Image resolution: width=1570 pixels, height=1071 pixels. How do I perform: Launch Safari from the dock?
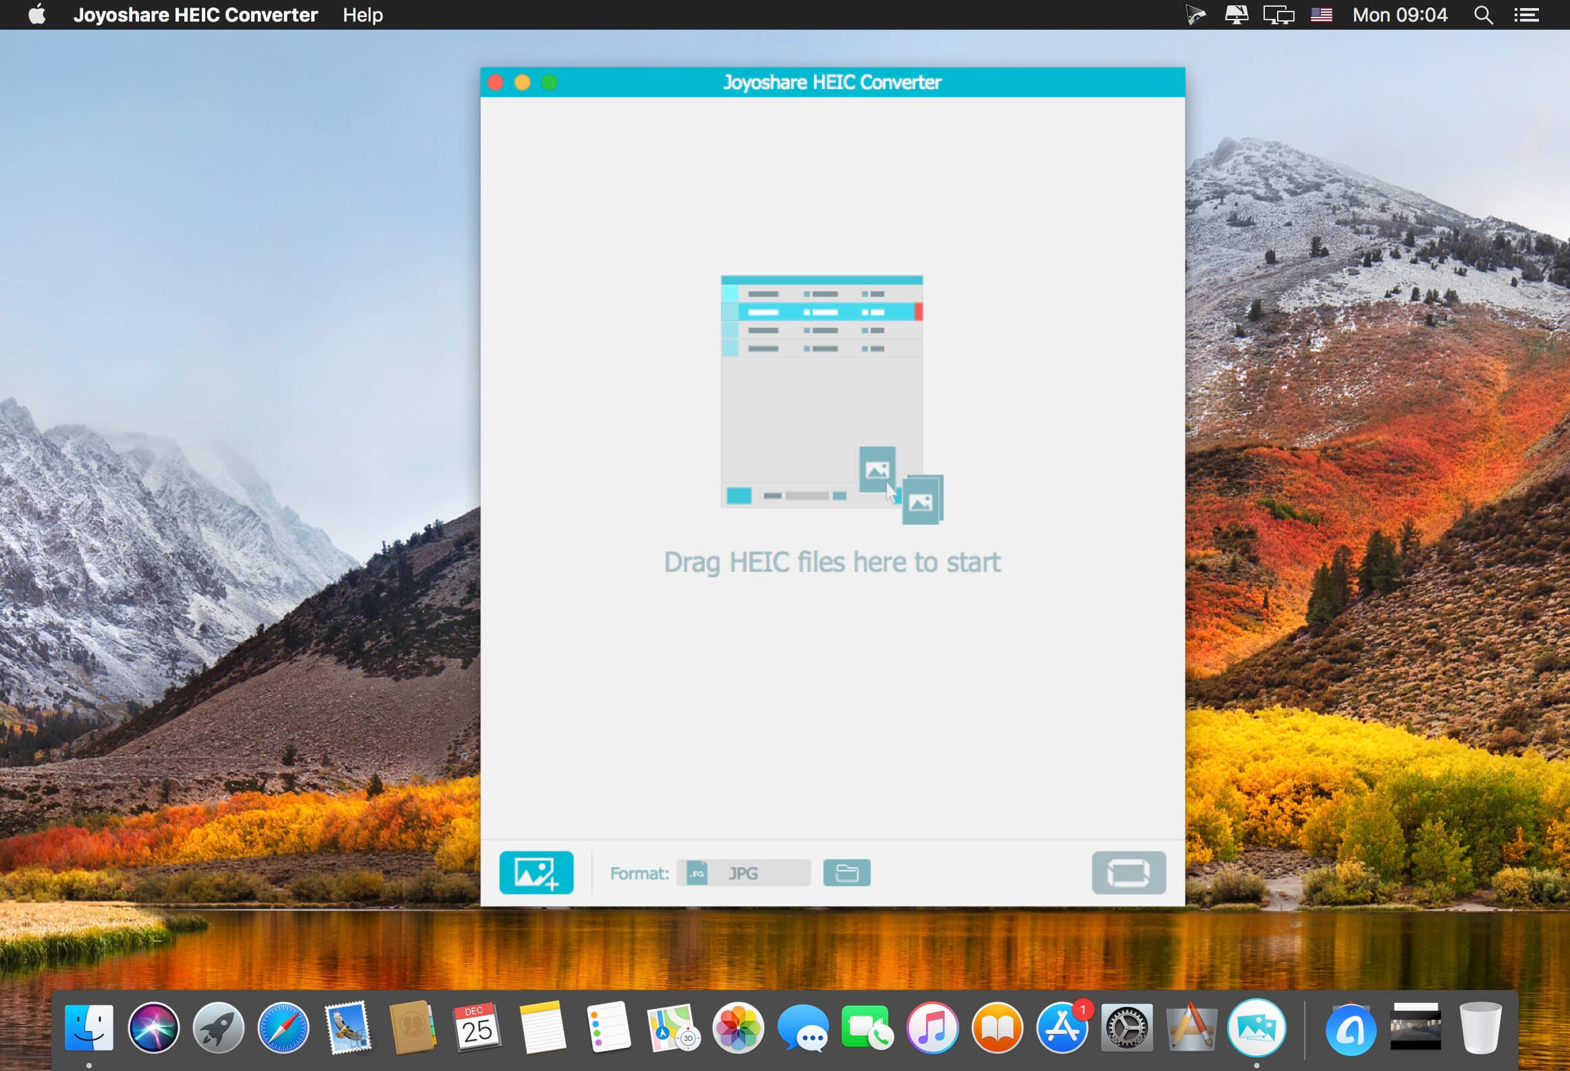(283, 1028)
